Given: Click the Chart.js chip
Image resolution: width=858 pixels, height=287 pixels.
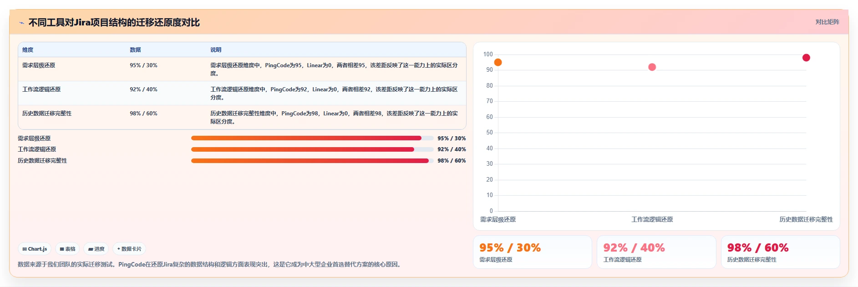Looking at the screenshot, I should click(35, 249).
